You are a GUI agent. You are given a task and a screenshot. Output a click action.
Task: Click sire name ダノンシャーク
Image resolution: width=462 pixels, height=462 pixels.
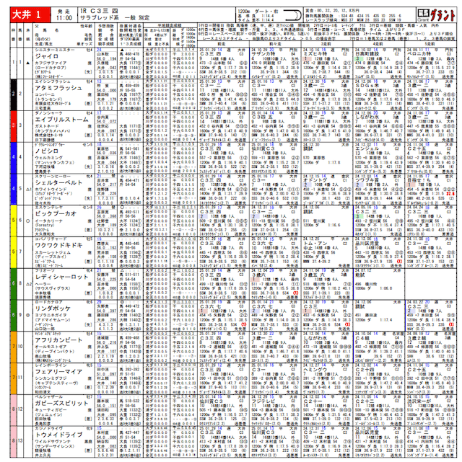(x=48, y=113)
